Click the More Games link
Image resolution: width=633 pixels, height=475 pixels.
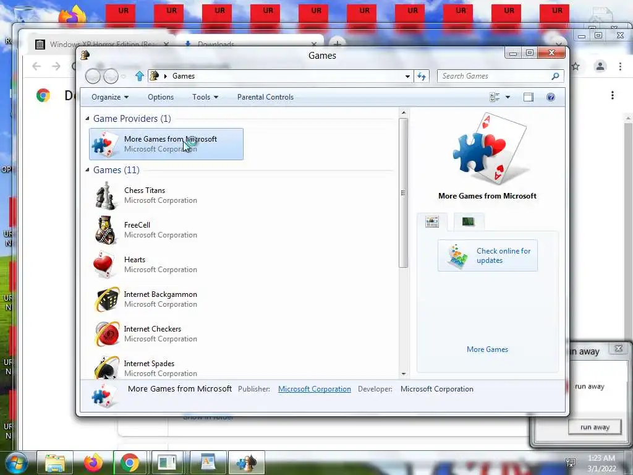487,349
